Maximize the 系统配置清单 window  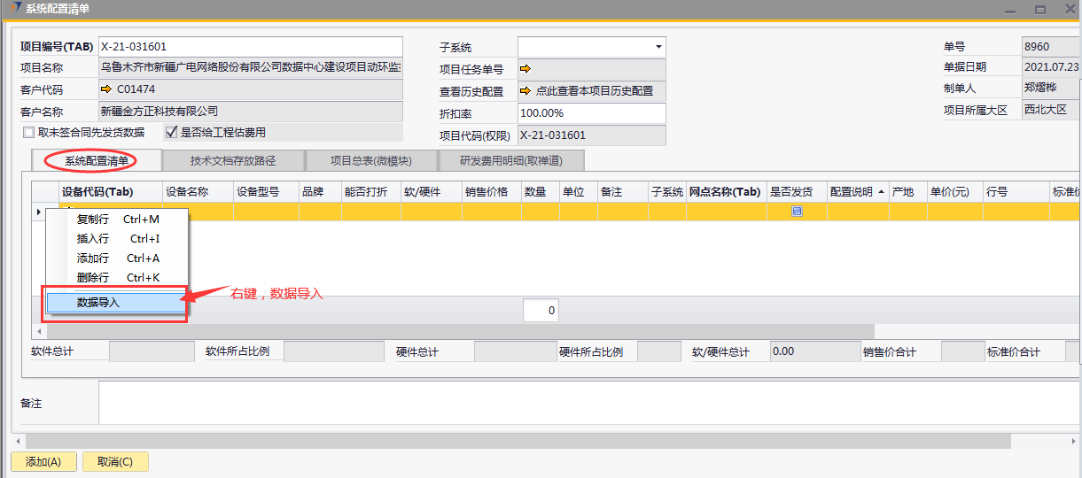coord(1040,10)
